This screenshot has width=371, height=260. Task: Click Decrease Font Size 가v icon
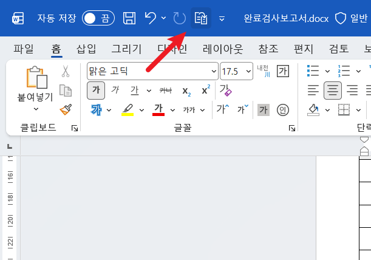[243, 109]
